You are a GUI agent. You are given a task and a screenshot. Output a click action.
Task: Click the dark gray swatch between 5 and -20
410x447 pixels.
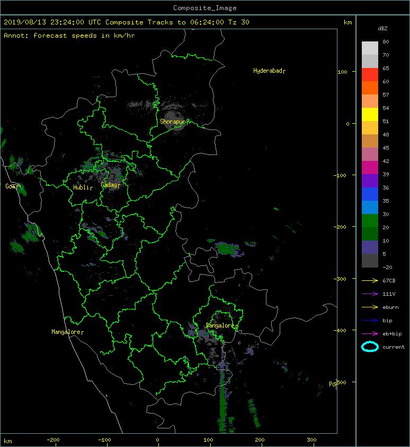[x=370, y=261]
